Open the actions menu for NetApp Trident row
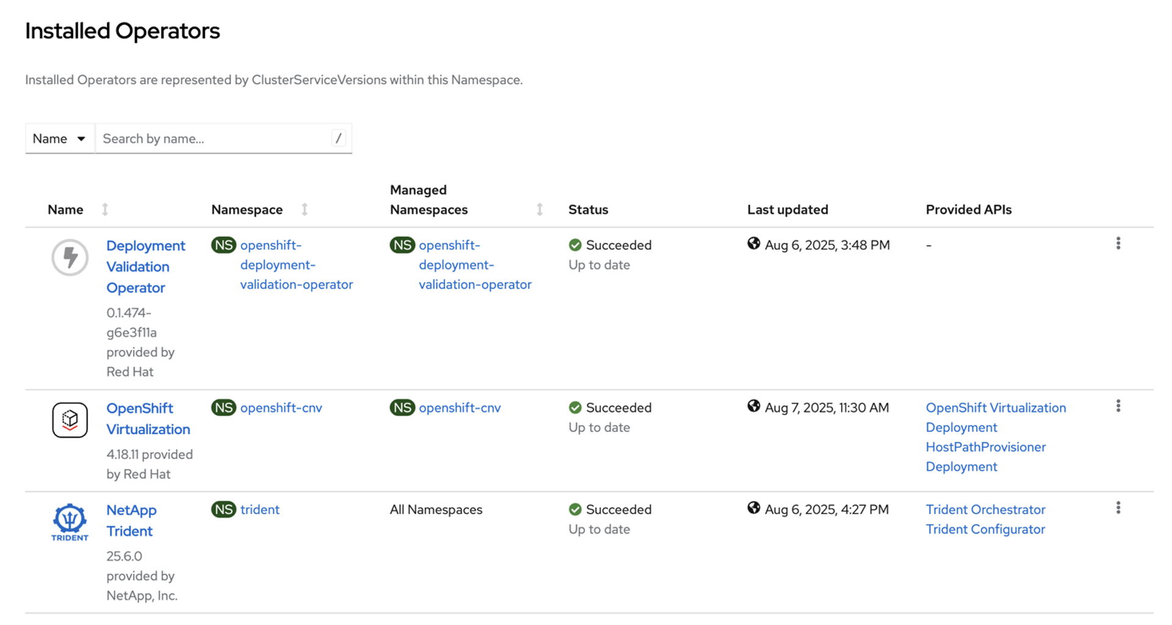This screenshot has width=1172, height=625. point(1118,507)
